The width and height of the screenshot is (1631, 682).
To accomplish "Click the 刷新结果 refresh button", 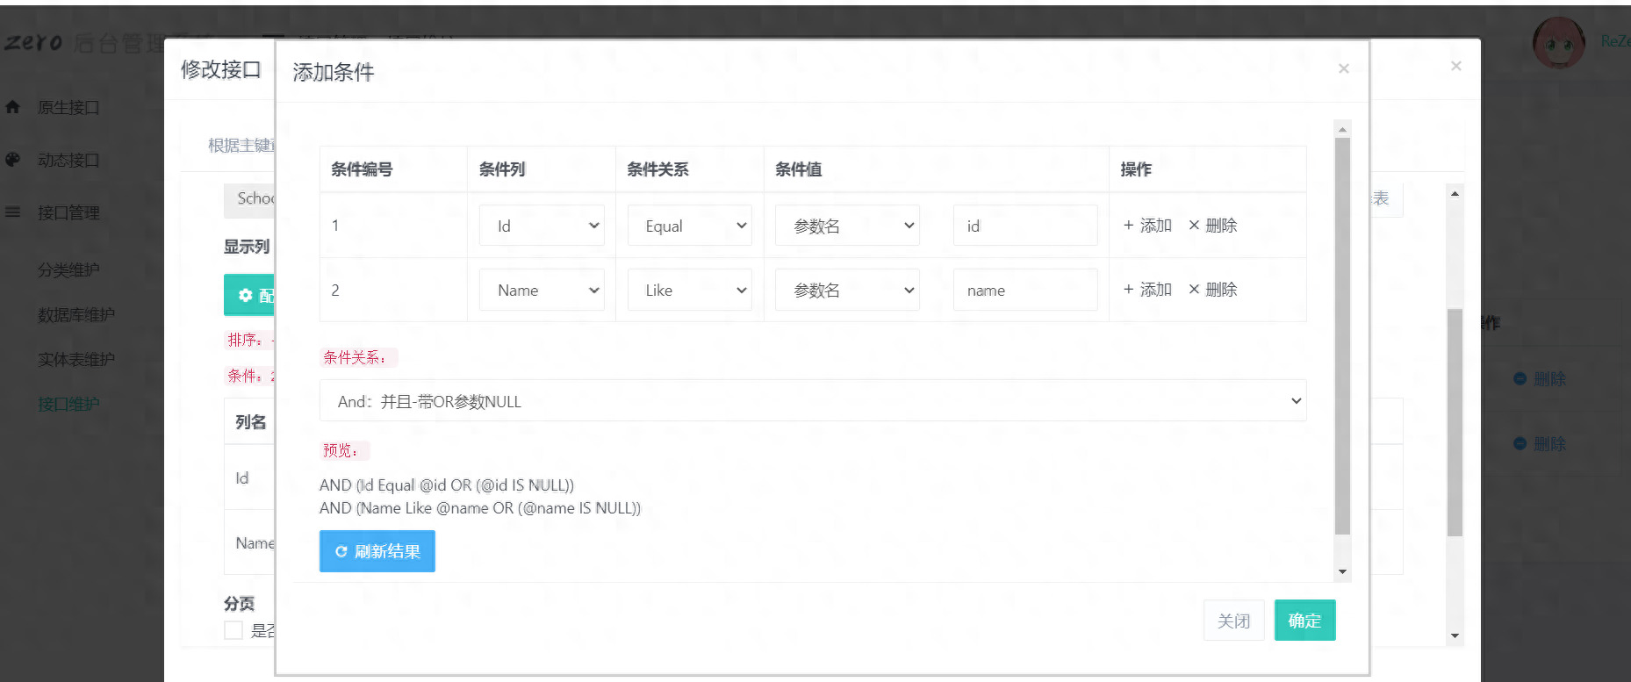I will coord(377,551).
